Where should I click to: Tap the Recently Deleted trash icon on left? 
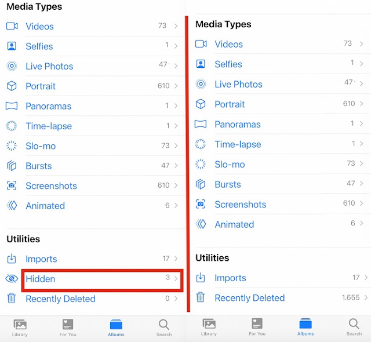(12, 299)
